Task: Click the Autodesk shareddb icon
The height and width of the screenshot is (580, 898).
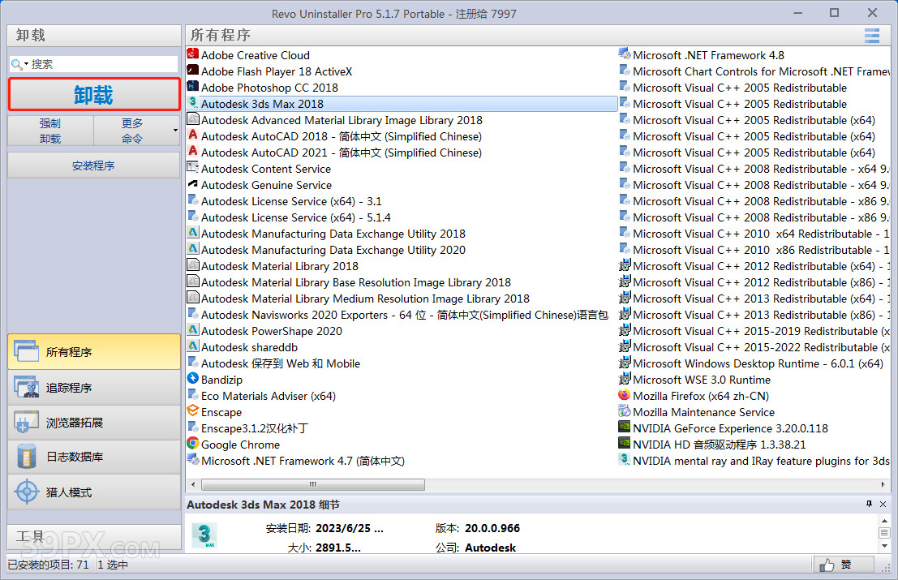Action: (x=193, y=346)
